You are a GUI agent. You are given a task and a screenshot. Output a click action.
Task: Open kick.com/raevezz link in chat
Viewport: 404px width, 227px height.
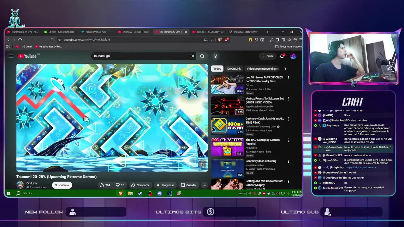361,167
